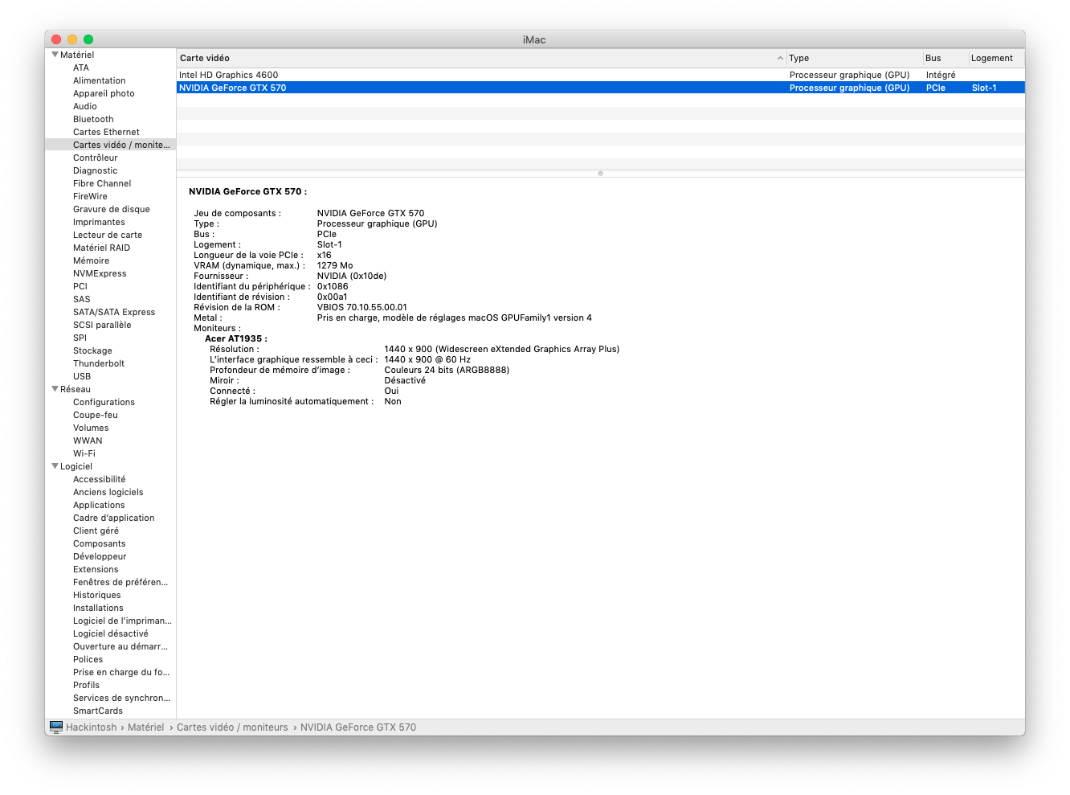1070x795 pixels.
Task: Open SATA/SATA Express category
Action: coord(114,312)
